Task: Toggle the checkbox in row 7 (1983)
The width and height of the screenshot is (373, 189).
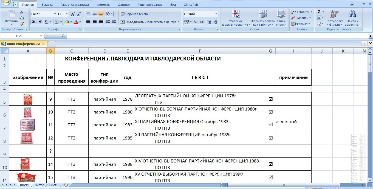Action: [271, 124]
